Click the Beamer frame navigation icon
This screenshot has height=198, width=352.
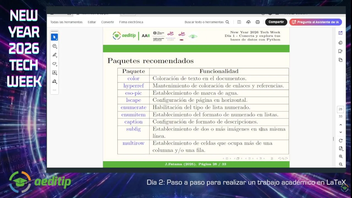click(x=238, y=158)
